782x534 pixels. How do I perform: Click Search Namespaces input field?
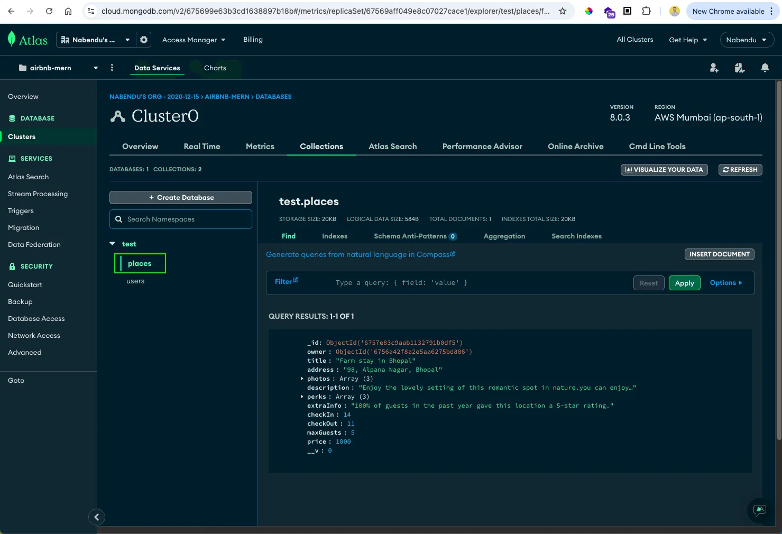181,219
